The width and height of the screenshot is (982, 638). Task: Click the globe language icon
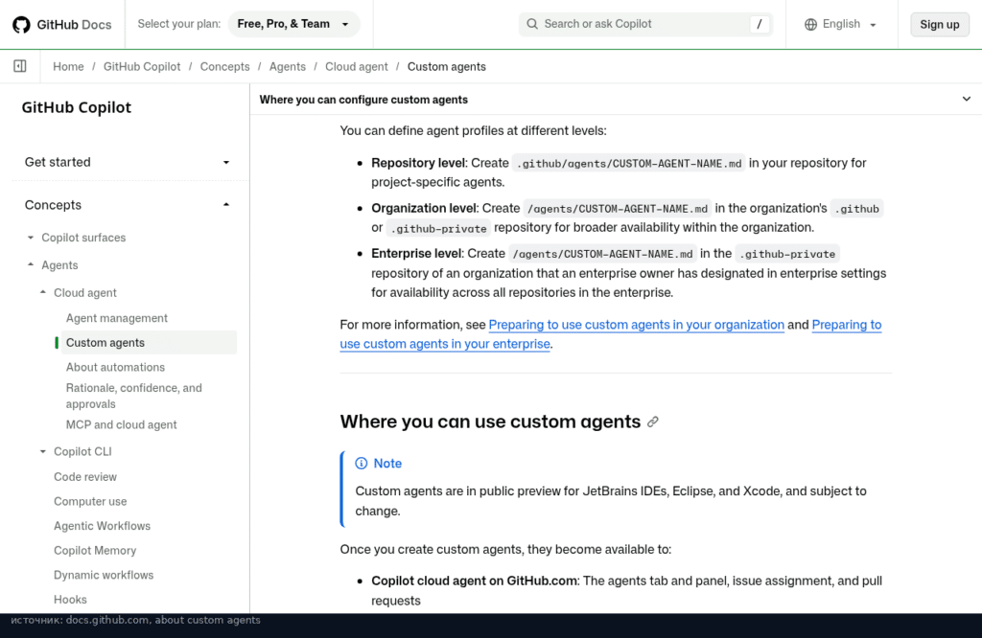point(810,24)
